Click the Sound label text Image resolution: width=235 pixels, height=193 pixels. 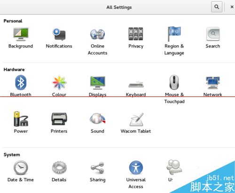click(x=97, y=131)
